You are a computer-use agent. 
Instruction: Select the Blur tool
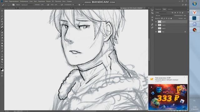pos(2,43)
